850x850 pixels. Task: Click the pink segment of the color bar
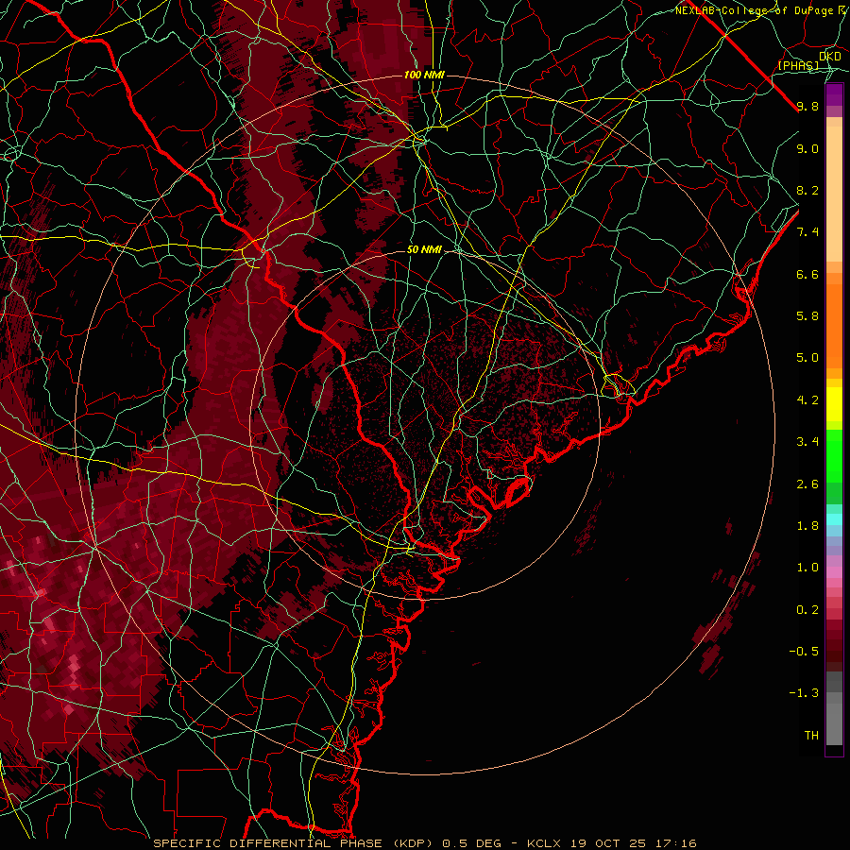[x=834, y=572]
